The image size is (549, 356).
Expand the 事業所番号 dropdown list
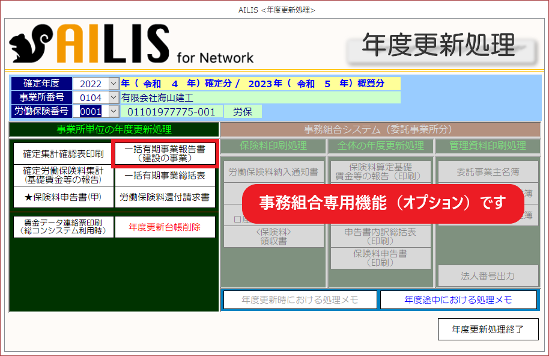[114, 97]
